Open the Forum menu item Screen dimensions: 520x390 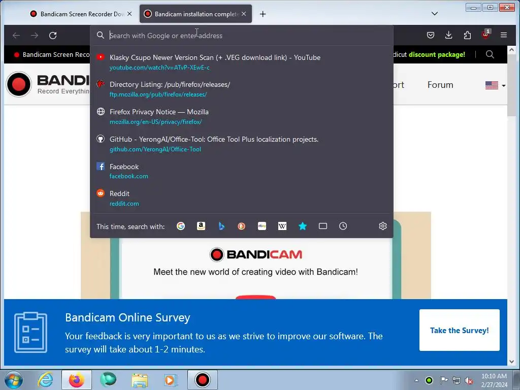tap(440, 85)
